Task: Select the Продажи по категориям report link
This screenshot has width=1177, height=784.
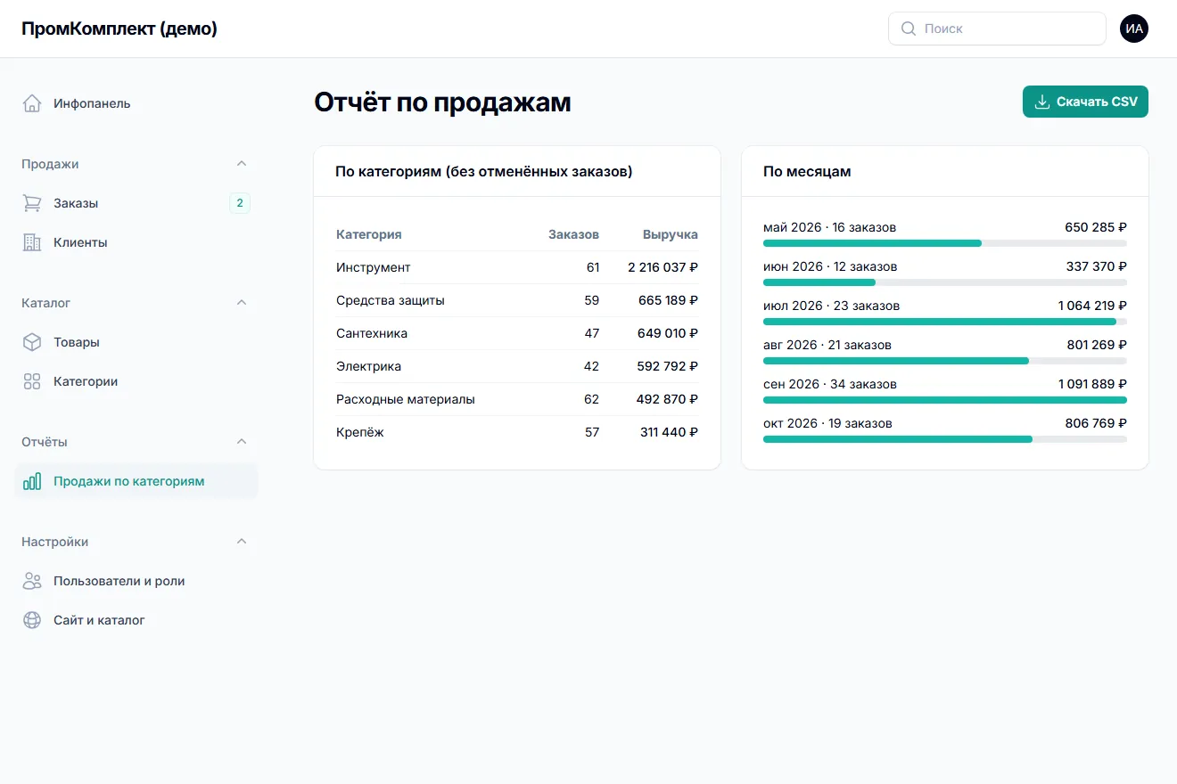Action: 136,481
